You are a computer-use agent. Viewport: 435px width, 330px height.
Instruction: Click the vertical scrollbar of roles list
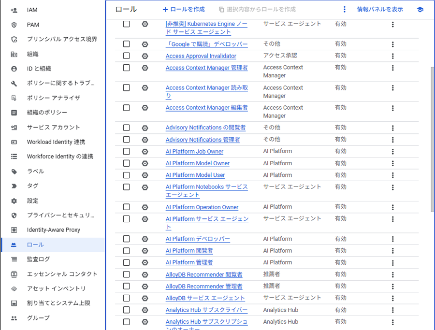(x=432, y=140)
